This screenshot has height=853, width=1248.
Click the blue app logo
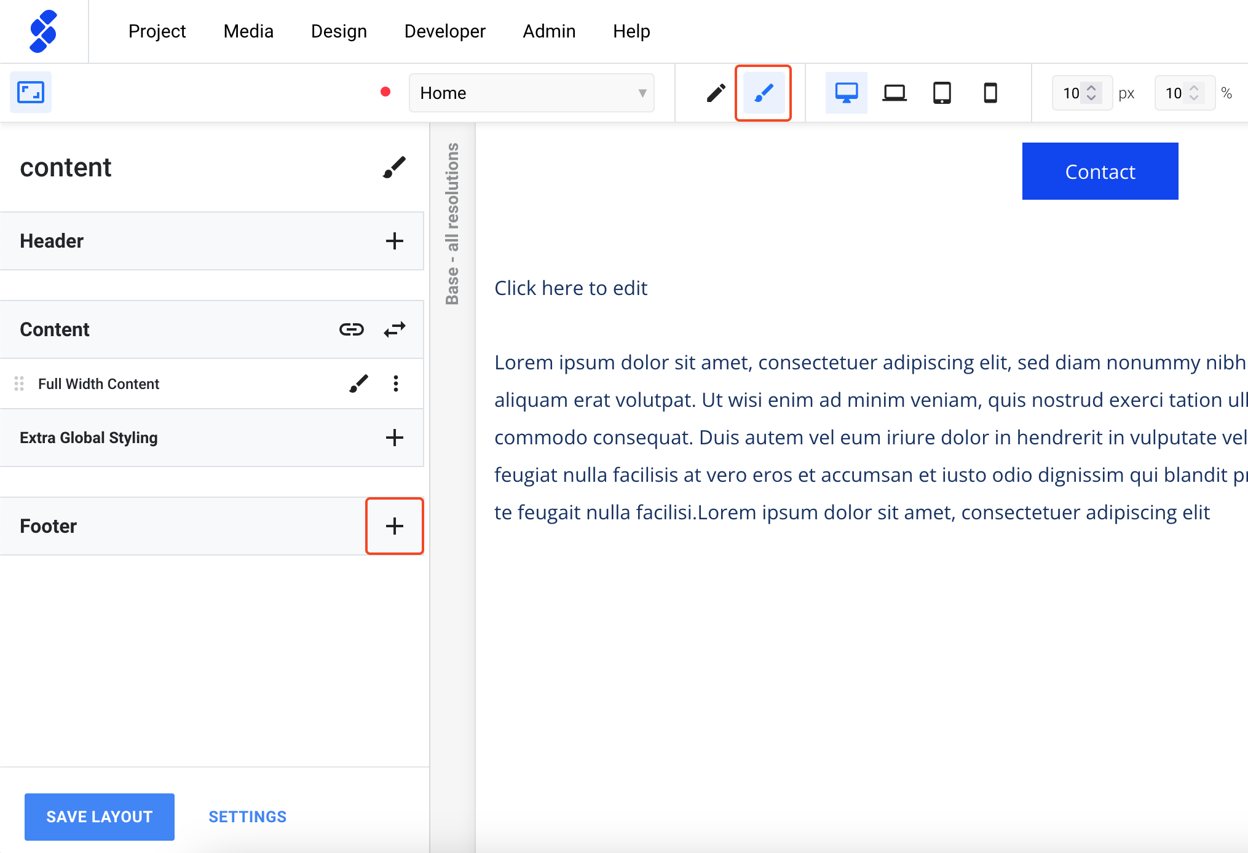tap(43, 31)
